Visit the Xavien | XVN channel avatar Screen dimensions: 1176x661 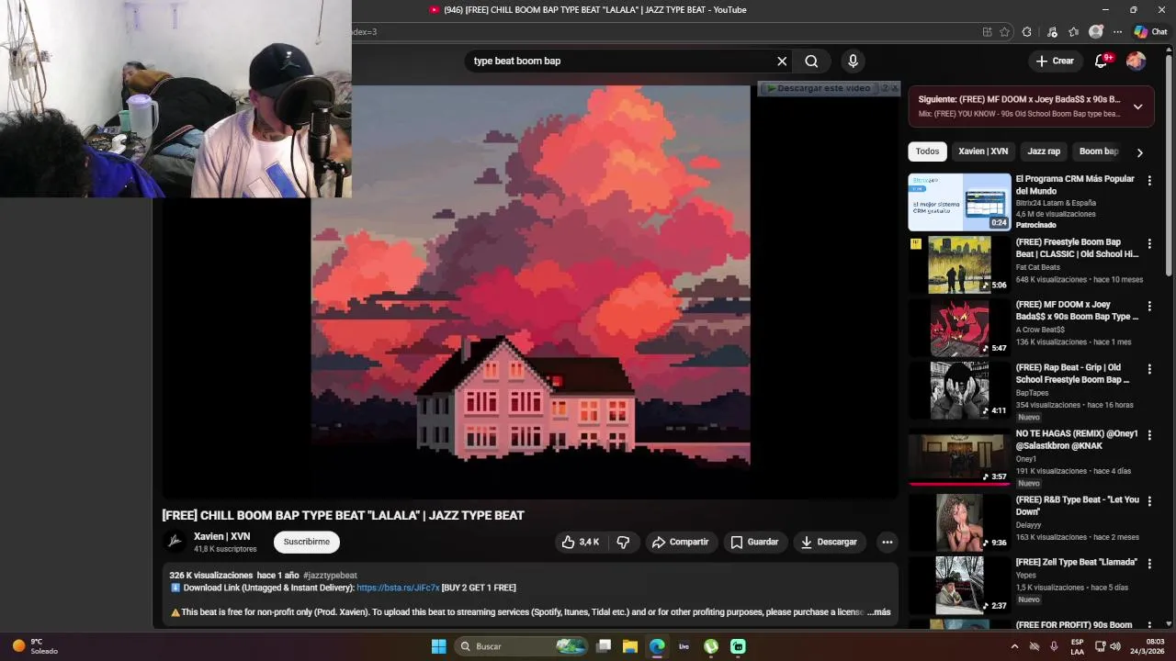tap(174, 542)
